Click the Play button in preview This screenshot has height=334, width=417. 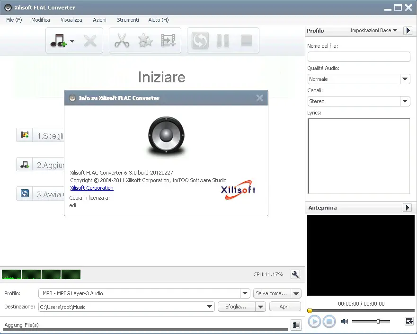(314, 322)
